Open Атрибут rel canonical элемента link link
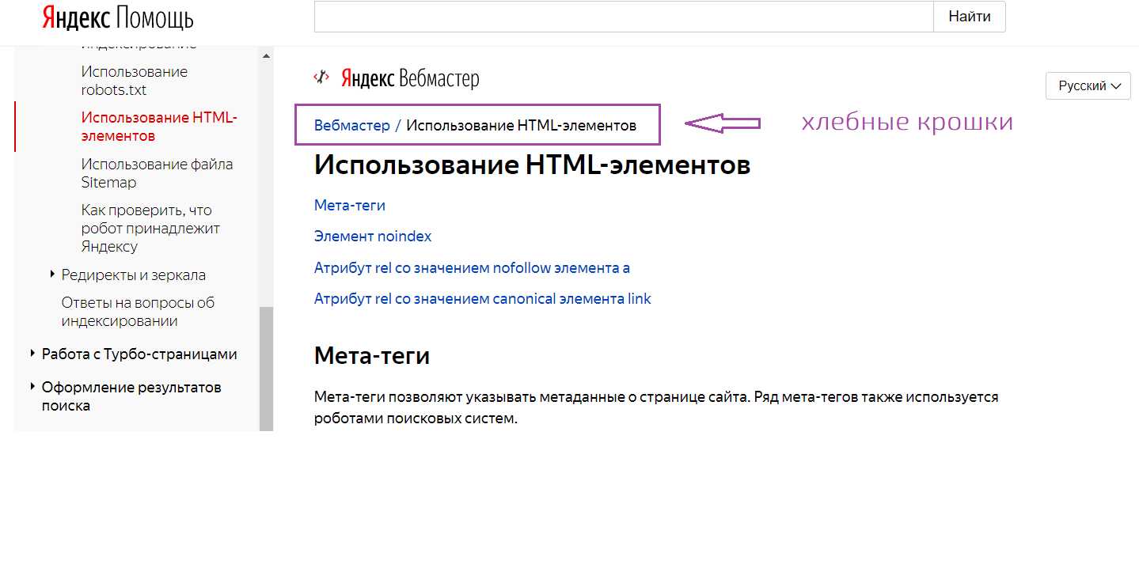Screen dimensions: 1139x587 tap(483, 298)
